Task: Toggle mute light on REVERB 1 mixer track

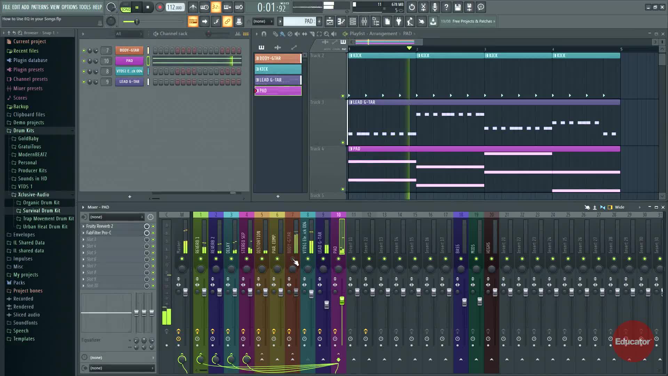Action: click(x=201, y=259)
